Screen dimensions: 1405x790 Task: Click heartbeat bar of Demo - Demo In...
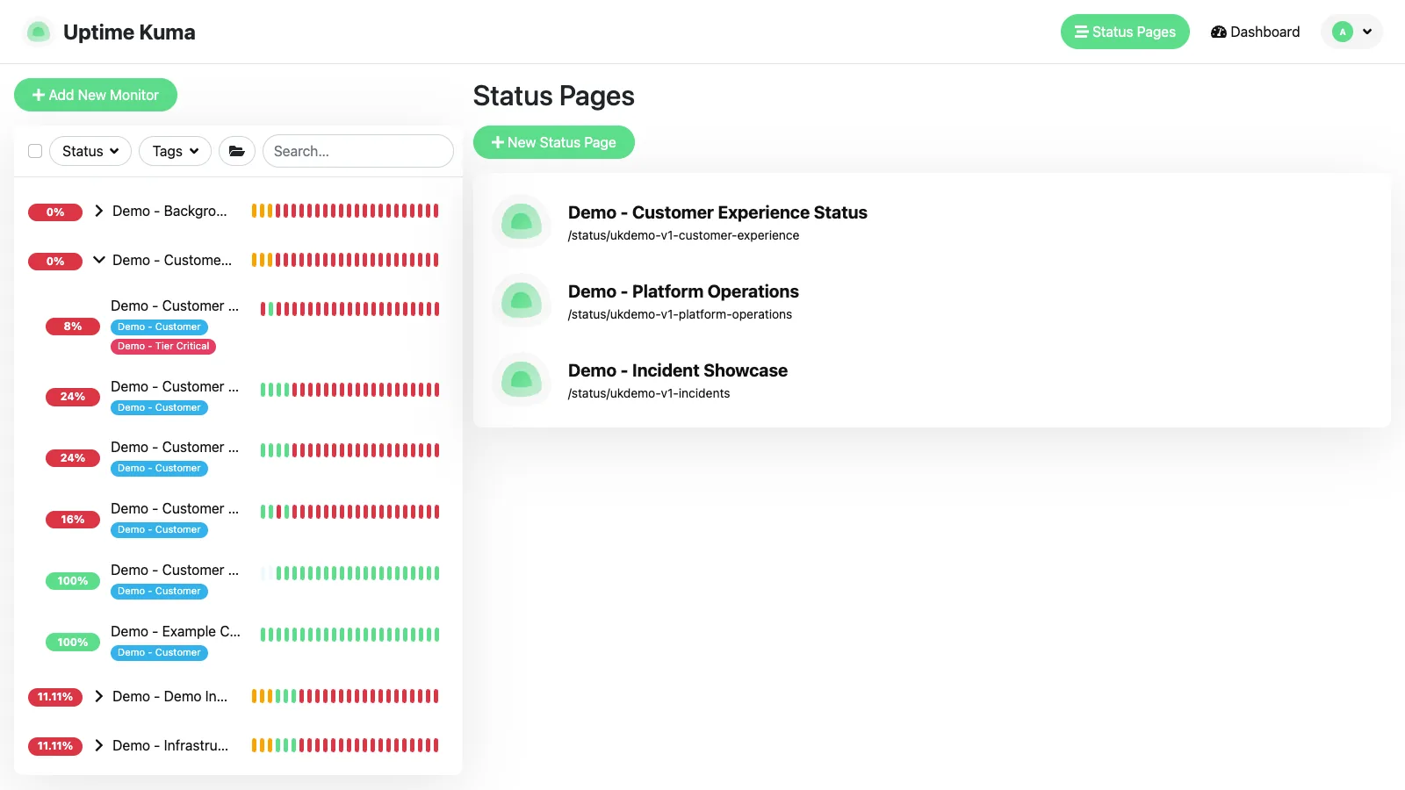345,696
